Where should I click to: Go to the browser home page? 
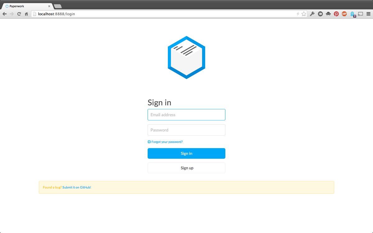[26, 14]
